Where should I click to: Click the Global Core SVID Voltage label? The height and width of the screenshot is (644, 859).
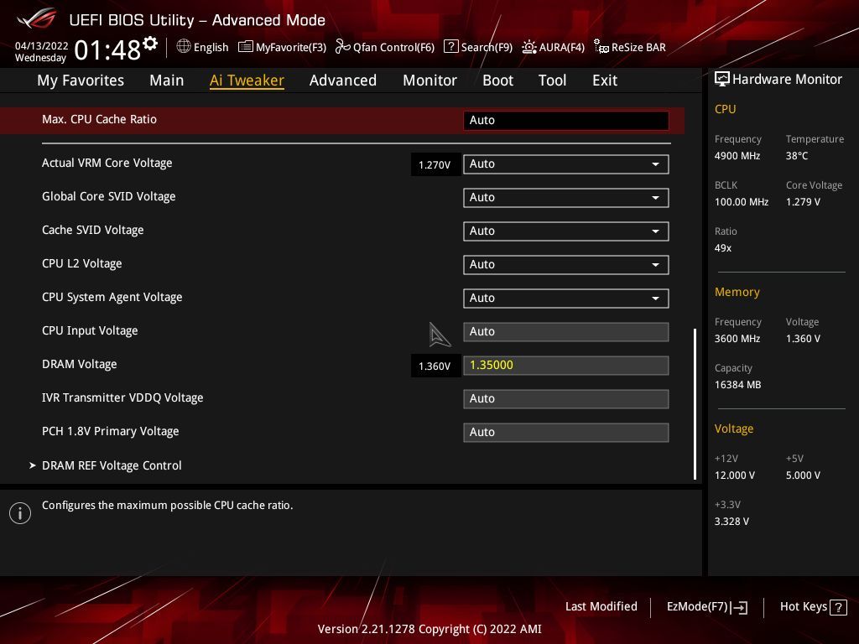point(108,196)
